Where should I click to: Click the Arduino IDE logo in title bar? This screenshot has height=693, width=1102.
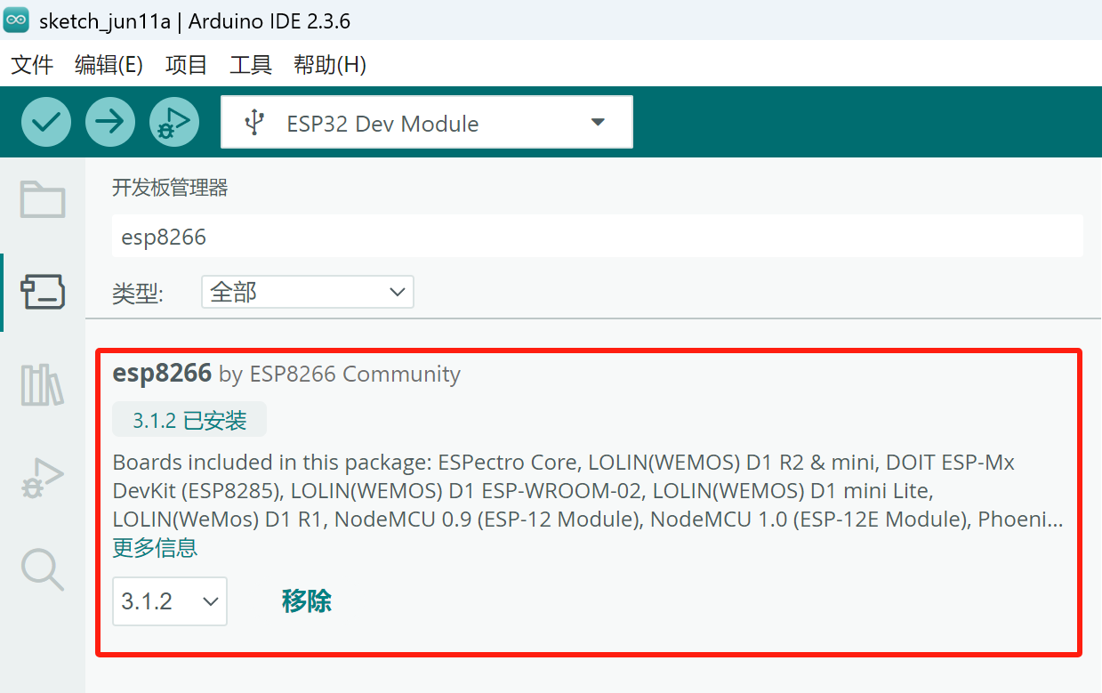pos(16,20)
